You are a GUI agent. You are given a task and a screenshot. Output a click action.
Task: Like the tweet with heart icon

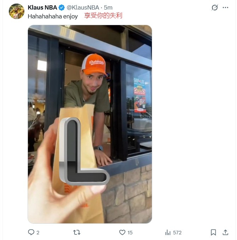122,232
